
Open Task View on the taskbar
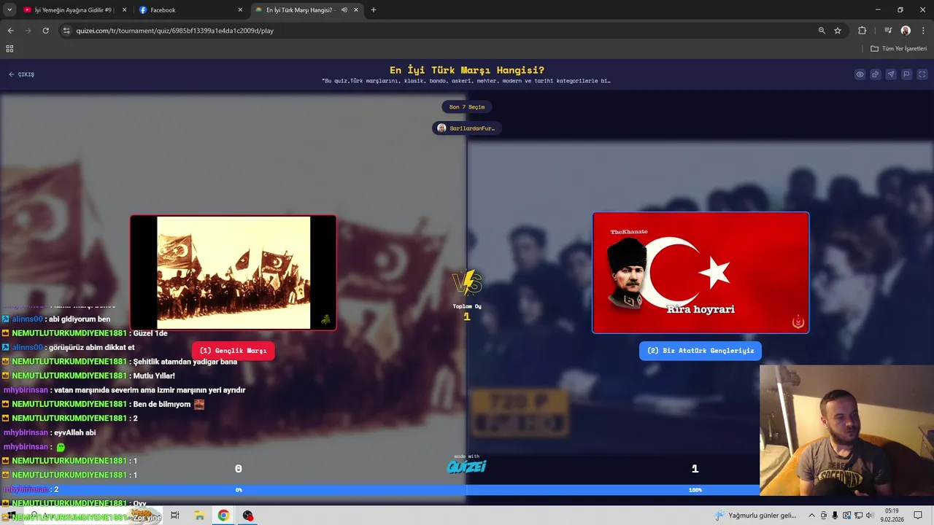[175, 516]
